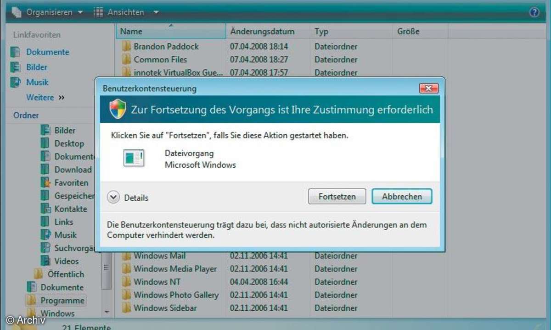Sort by the Name column header
Screen dimensions: 551x330
click(171, 32)
